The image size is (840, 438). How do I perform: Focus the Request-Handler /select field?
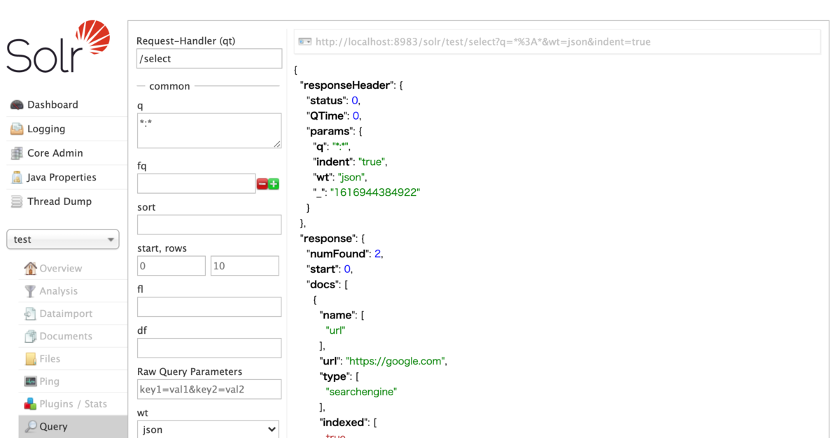pos(209,59)
